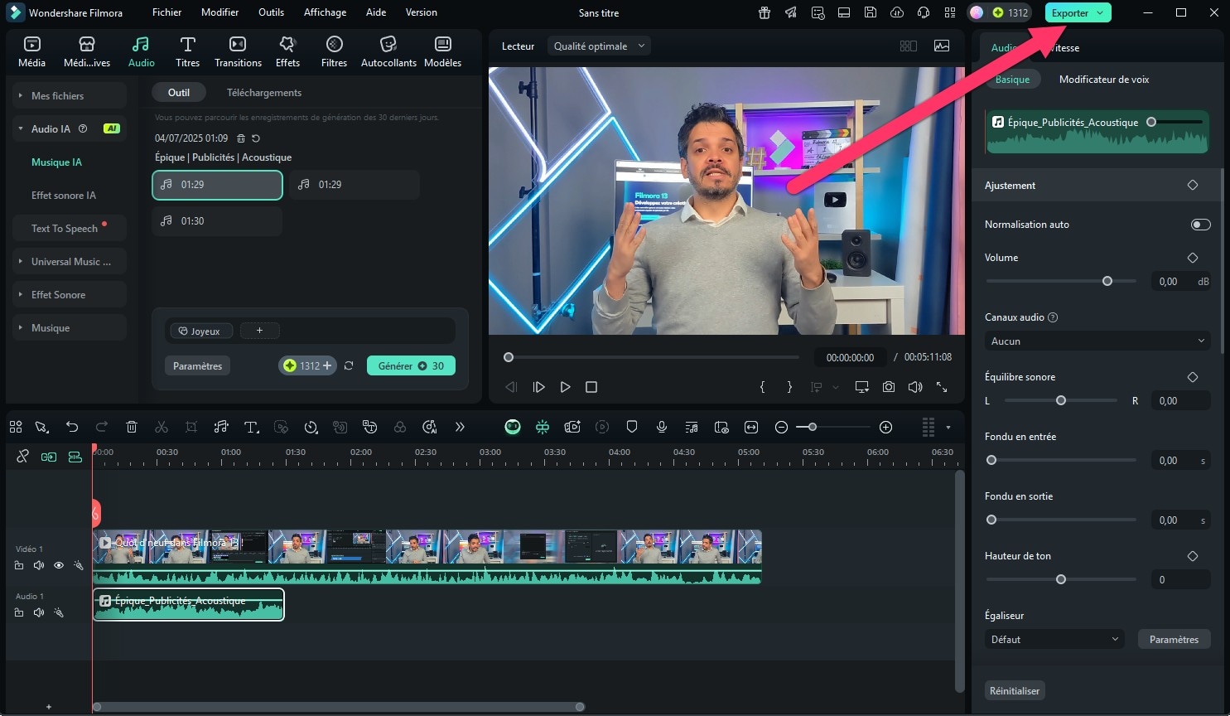Screen dimensions: 1230x716
Task: Click the Volume slider handle
Action: tap(1107, 281)
